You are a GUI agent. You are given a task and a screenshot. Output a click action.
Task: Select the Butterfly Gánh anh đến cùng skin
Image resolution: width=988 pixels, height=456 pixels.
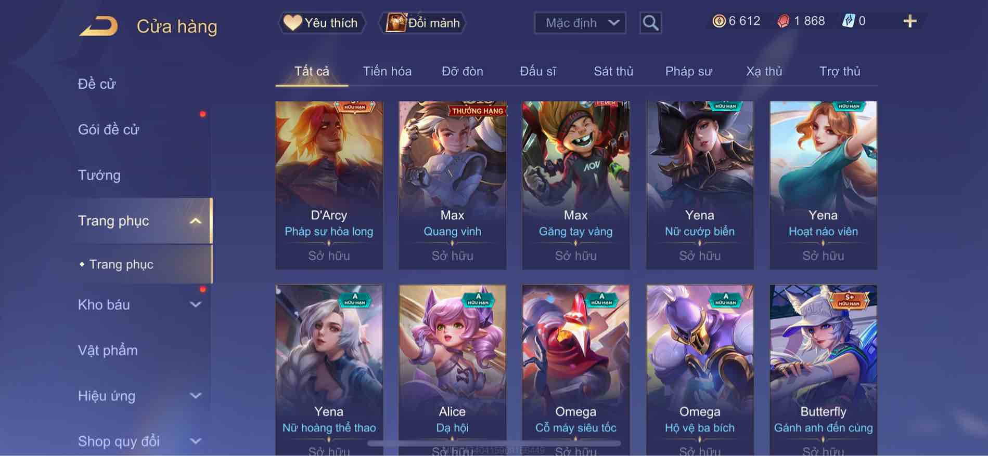point(823,370)
